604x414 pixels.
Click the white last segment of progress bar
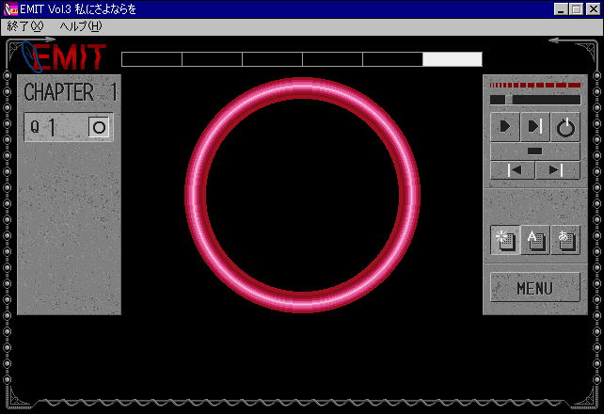(x=453, y=59)
